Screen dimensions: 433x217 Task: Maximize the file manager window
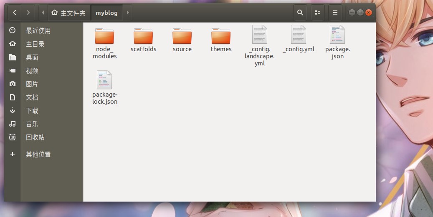[360, 12]
